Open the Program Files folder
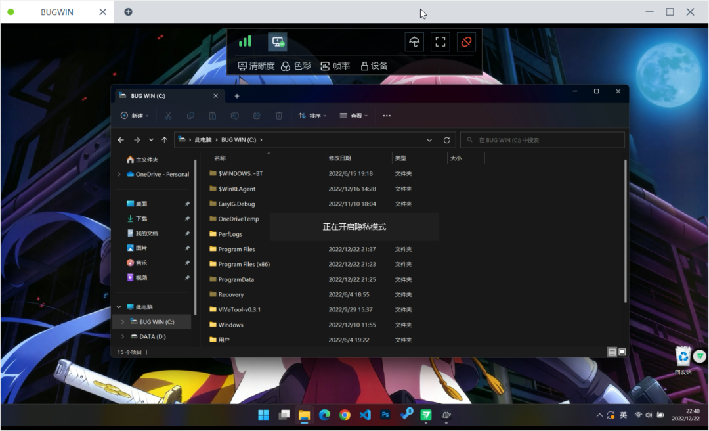This screenshot has width=709, height=431. pyautogui.click(x=236, y=249)
